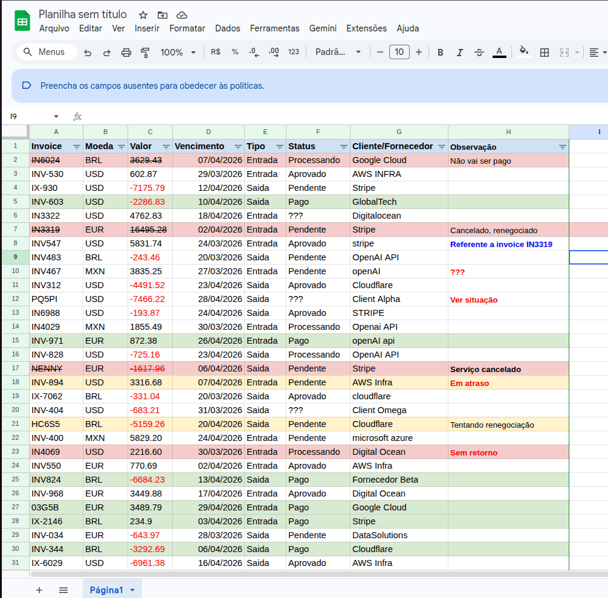Open the Extensões menu
Image resolution: width=608 pixels, height=598 pixels.
366,28
